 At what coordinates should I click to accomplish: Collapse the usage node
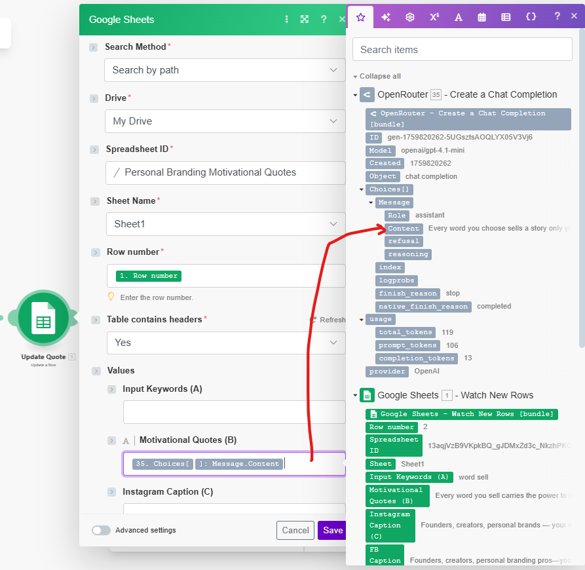pyautogui.click(x=361, y=320)
